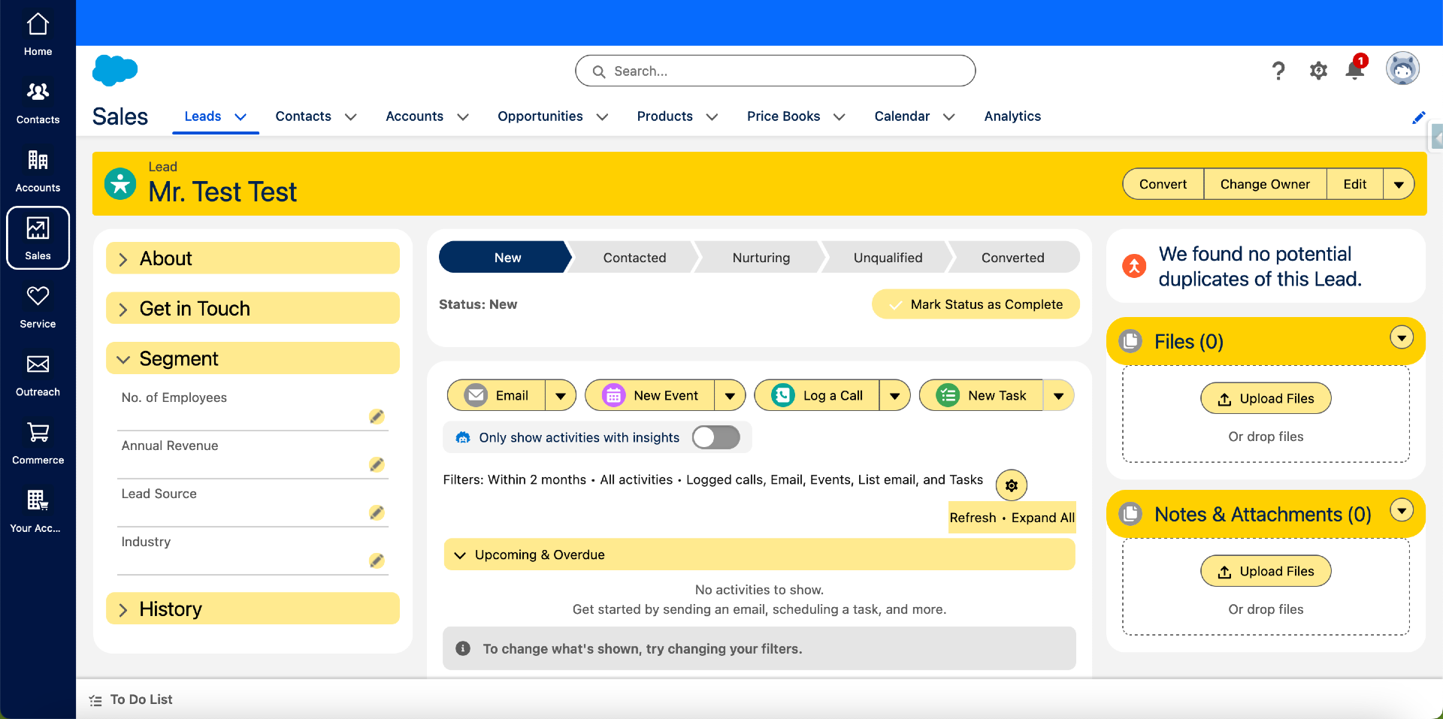
Task: Expand the History section
Action: 253,609
